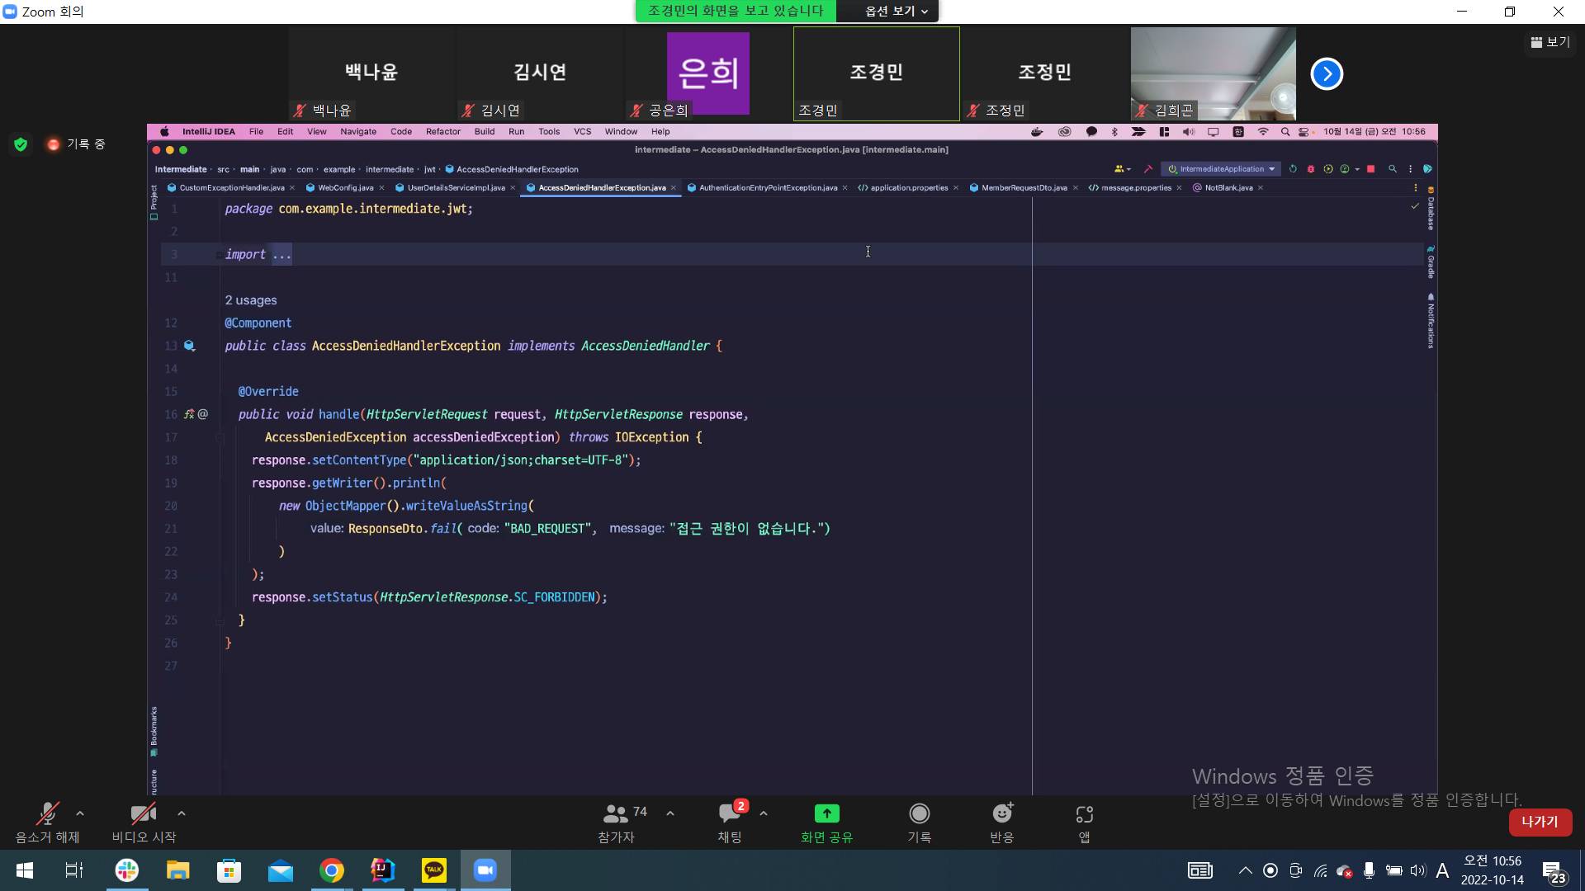Open participants list icon

click(616, 814)
